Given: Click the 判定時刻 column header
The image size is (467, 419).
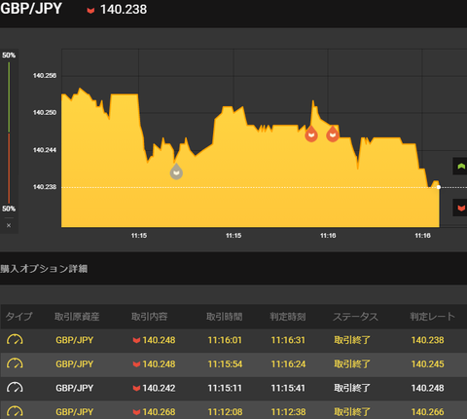Looking at the screenshot, I should point(288,317).
